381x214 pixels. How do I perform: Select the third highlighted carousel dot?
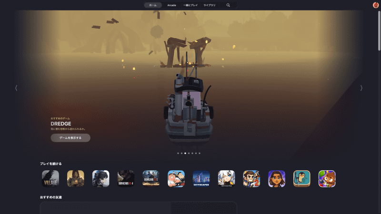(x=185, y=153)
